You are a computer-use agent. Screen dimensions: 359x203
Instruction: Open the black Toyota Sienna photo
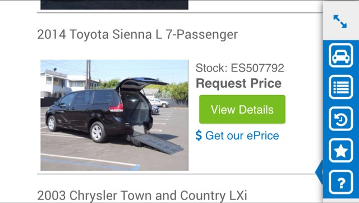point(114,115)
